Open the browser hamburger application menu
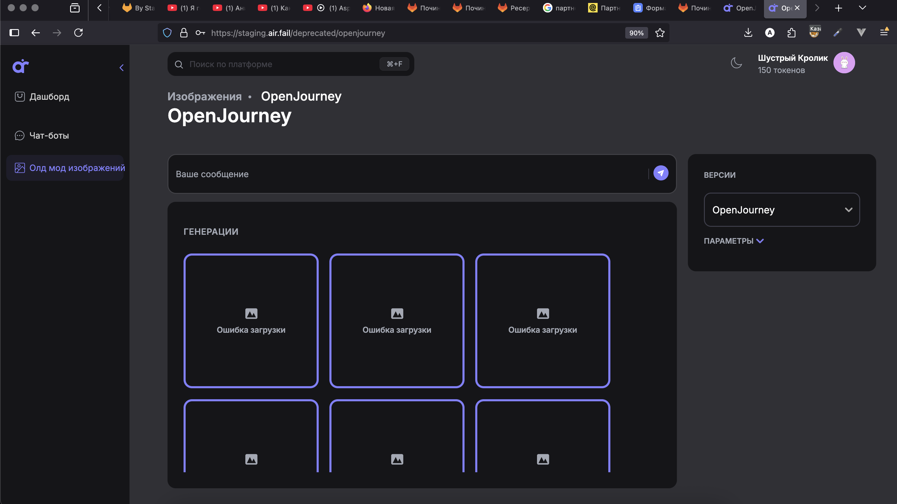 click(x=884, y=32)
